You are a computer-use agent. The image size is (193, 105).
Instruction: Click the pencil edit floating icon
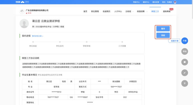185,73
